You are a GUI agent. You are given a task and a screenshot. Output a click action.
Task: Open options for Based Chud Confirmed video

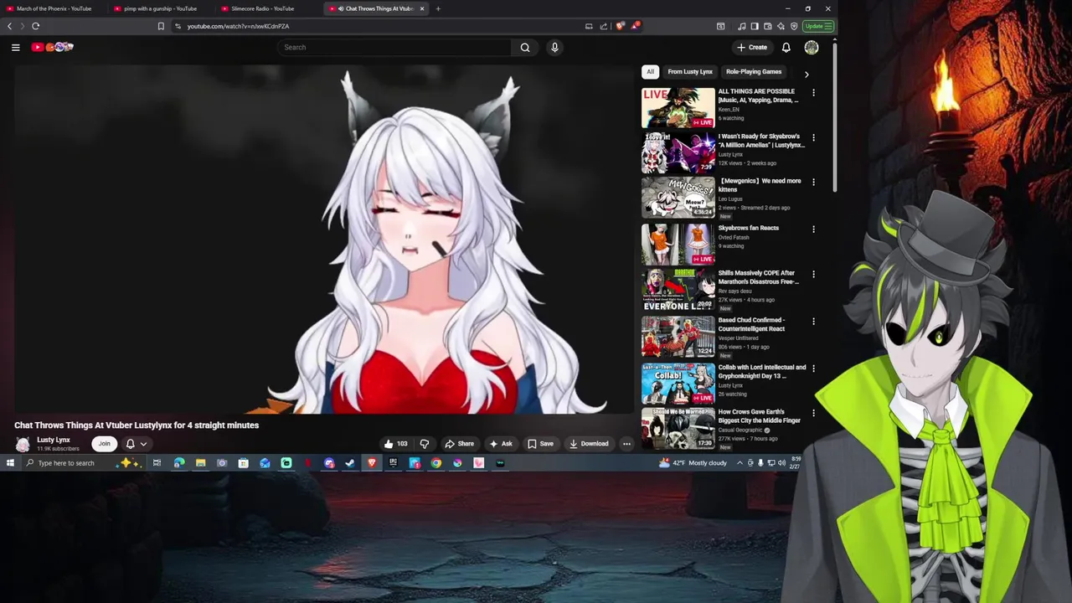(x=813, y=321)
